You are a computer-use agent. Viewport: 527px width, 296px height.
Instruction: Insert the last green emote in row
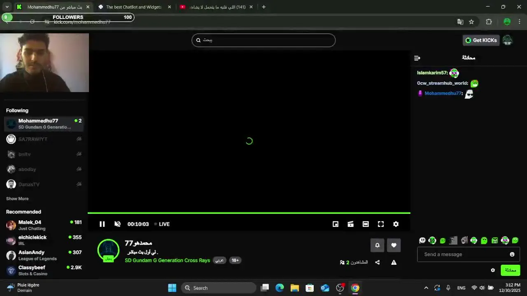coord(515,240)
